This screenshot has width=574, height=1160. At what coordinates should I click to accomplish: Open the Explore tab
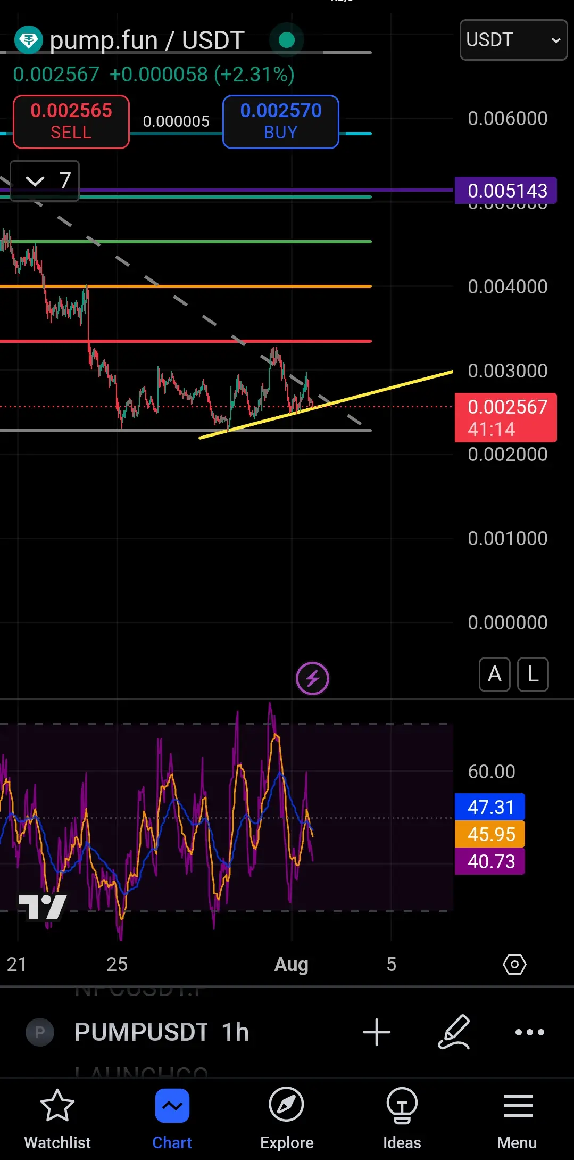click(287, 1119)
